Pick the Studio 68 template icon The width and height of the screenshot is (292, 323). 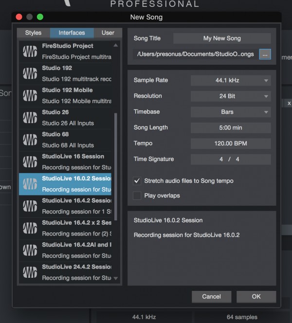coord(30,140)
